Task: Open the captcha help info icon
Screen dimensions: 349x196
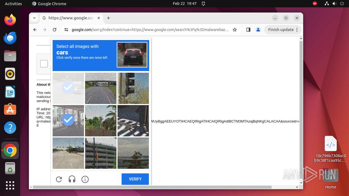Action: (85, 179)
